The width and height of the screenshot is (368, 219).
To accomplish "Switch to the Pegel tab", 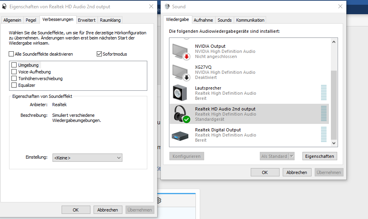I will point(31,20).
